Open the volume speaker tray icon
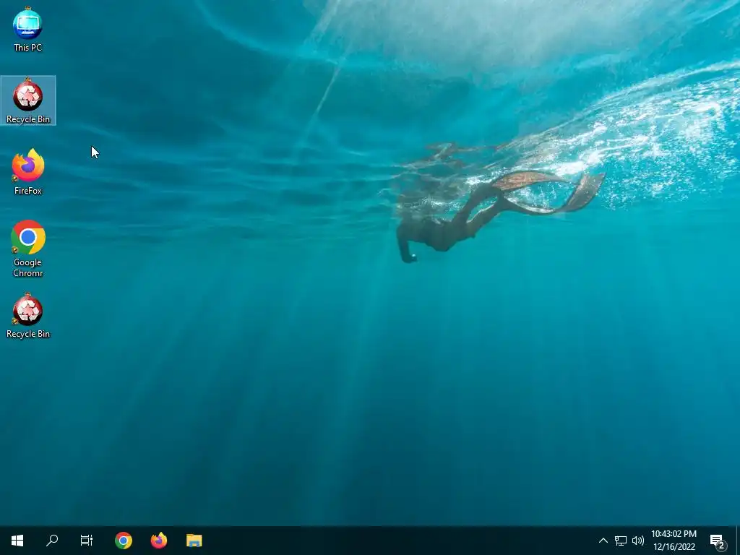The height and width of the screenshot is (555, 740). tap(638, 541)
